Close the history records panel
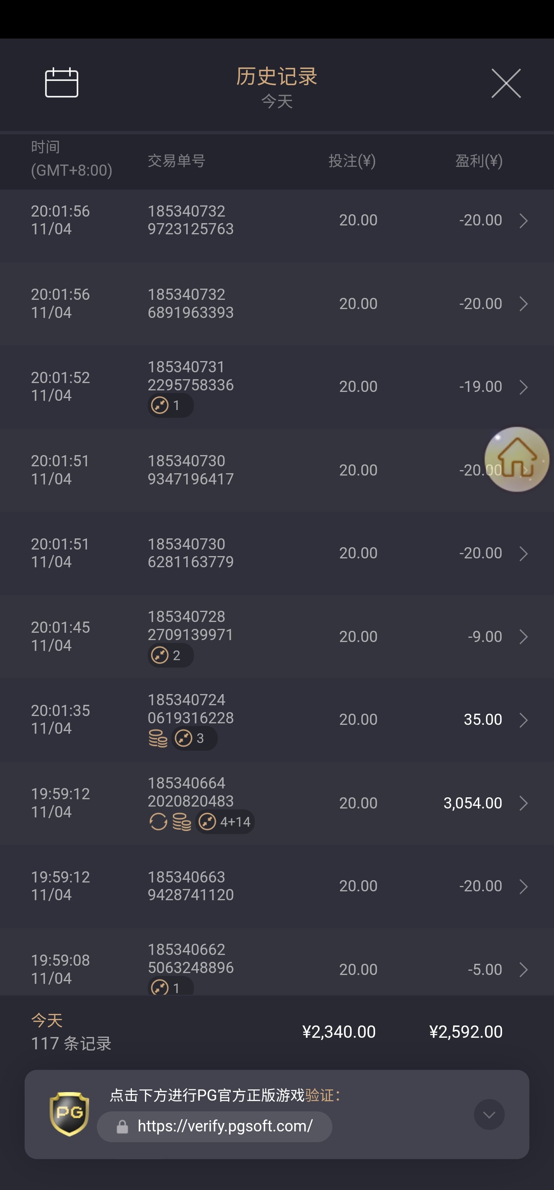 (506, 83)
